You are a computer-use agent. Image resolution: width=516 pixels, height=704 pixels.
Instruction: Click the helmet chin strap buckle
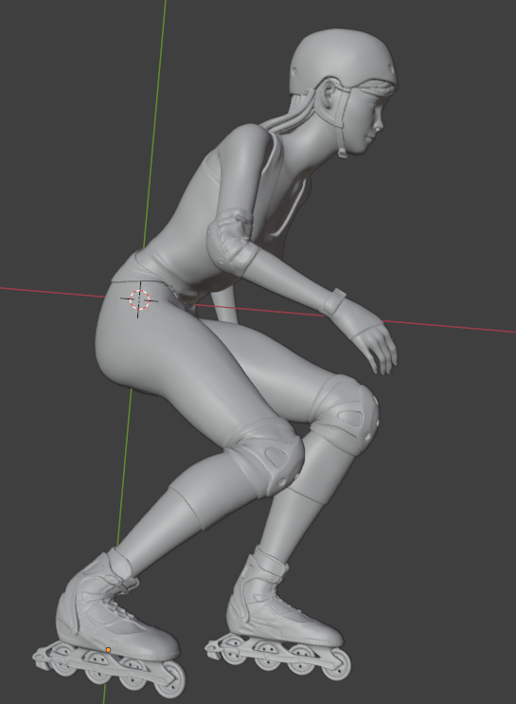click(342, 153)
